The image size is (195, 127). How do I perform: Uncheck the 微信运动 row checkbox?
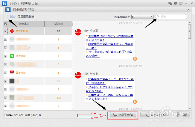coord(6,56)
